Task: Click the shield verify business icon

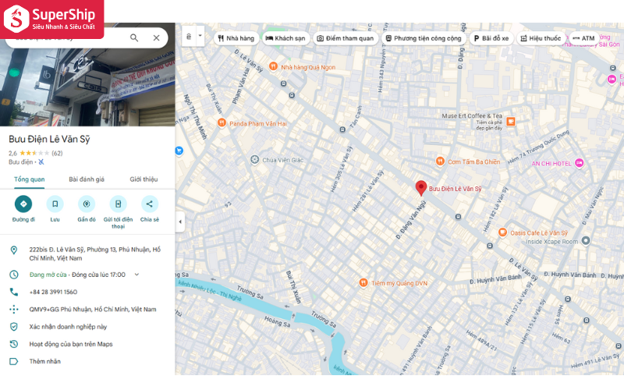Action: click(x=14, y=327)
